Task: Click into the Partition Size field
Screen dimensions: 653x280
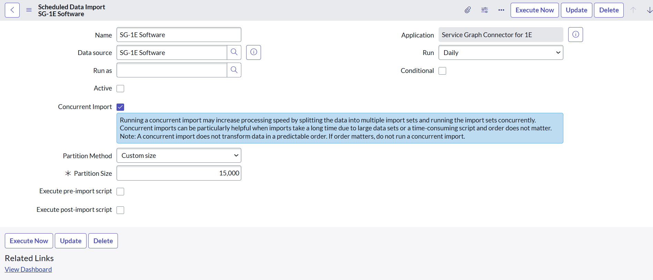Action: [x=179, y=173]
